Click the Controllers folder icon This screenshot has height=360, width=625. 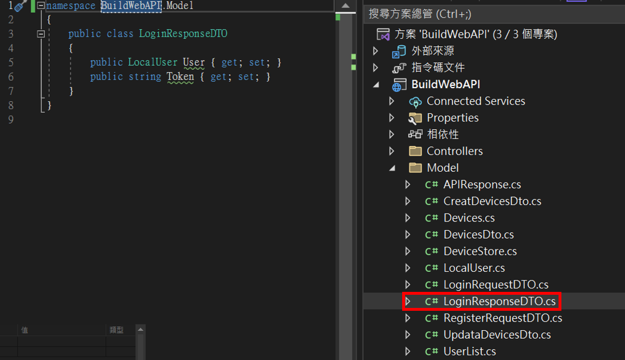[415, 151]
